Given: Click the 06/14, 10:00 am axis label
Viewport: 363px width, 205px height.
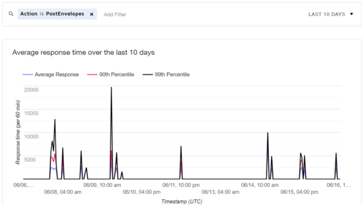Looking at the screenshot, I should point(260,185).
